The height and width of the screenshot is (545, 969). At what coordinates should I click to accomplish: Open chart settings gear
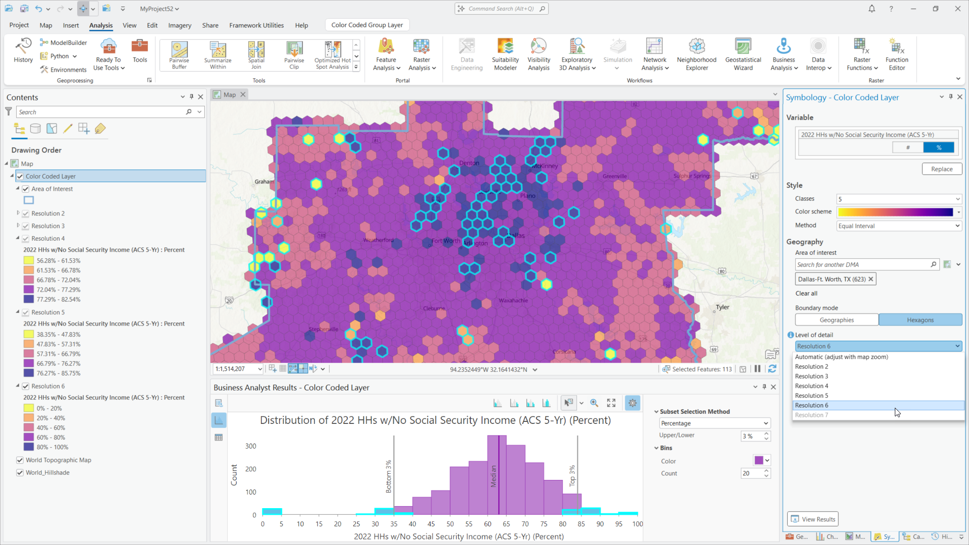pyautogui.click(x=632, y=403)
